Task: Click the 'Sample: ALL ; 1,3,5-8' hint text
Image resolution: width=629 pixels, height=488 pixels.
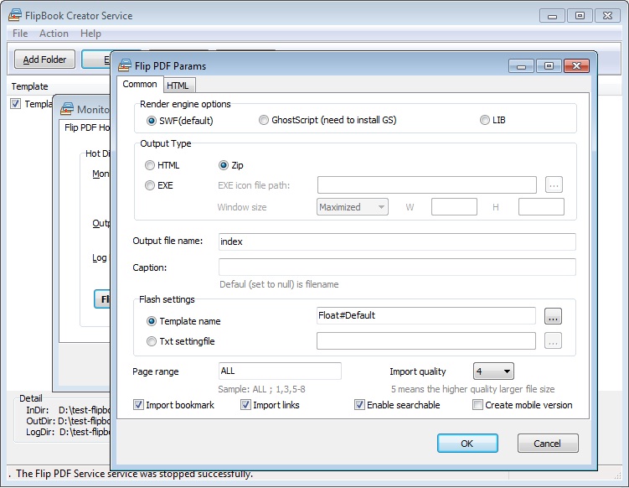Action: (261, 389)
